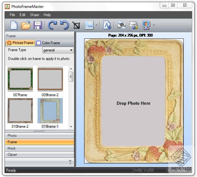Image resolution: width=197 pixels, height=177 pixels.
Task: Open dropdown arrow beside monitor icon
Action: [x=154, y=25]
